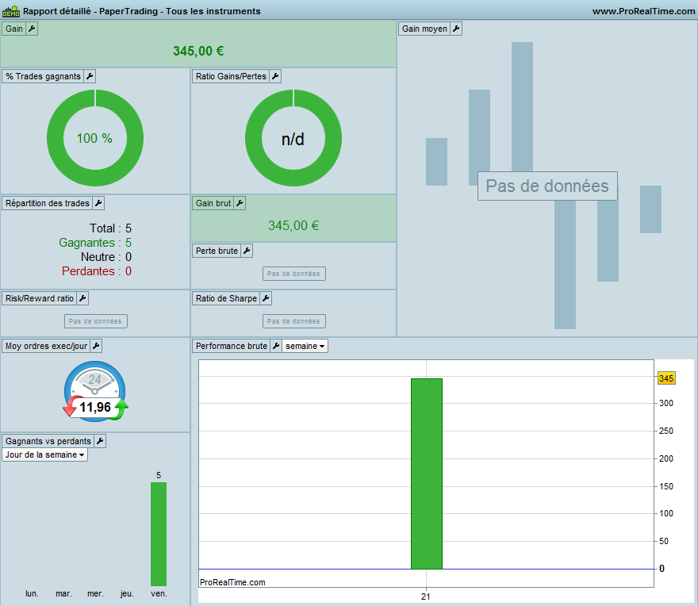
Task: Open the Jour de la semaine dropdown
Action: pos(44,454)
